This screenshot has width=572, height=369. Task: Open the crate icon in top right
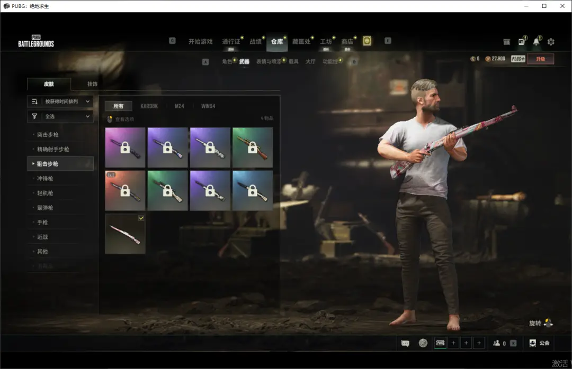pyautogui.click(x=507, y=42)
